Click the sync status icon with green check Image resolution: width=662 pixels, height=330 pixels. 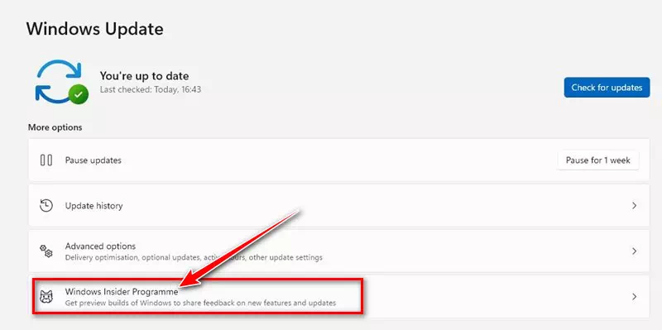[61, 81]
